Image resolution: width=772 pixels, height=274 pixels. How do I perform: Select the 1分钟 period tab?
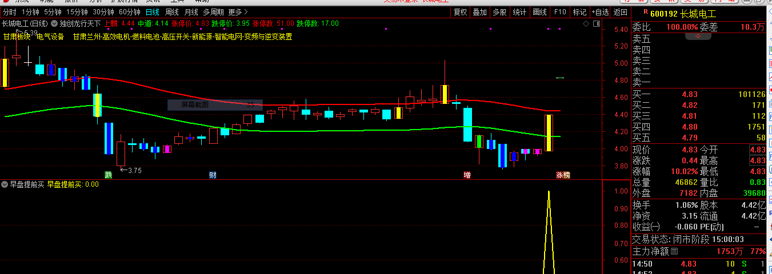click(30, 11)
